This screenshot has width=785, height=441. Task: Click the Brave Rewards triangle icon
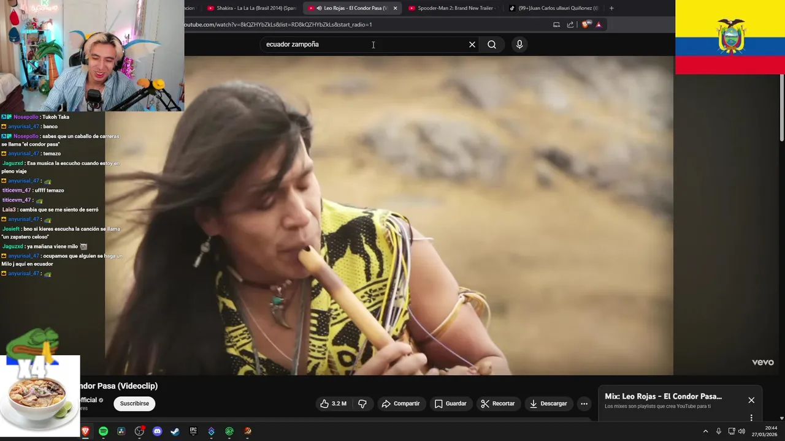click(599, 24)
